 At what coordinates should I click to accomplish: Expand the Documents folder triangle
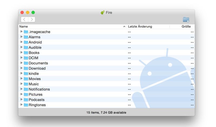pyautogui.click(x=21, y=63)
